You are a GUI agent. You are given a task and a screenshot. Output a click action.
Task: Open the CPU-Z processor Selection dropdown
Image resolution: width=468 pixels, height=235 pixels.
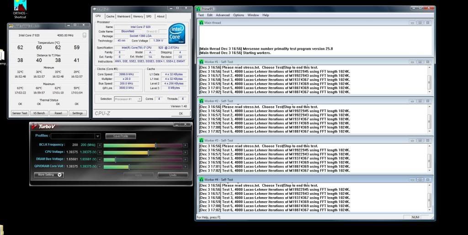(139, 99)
